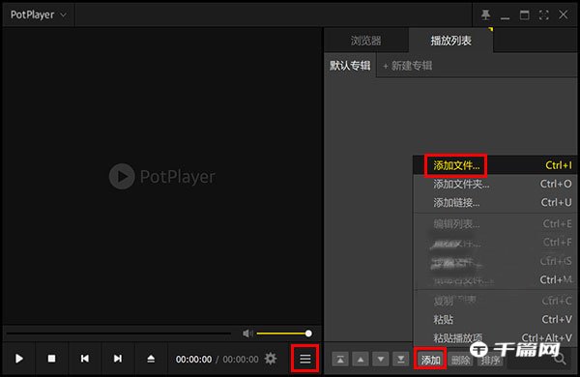Choose 添加文件夹... menu entry
The height and width of the screenshot is (377, 580).
pos(495,184)
